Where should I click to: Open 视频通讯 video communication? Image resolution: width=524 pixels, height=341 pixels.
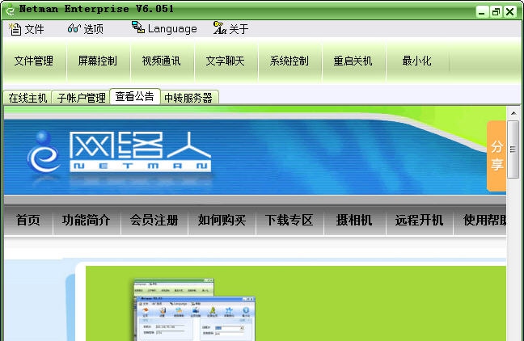pos(162,61)
